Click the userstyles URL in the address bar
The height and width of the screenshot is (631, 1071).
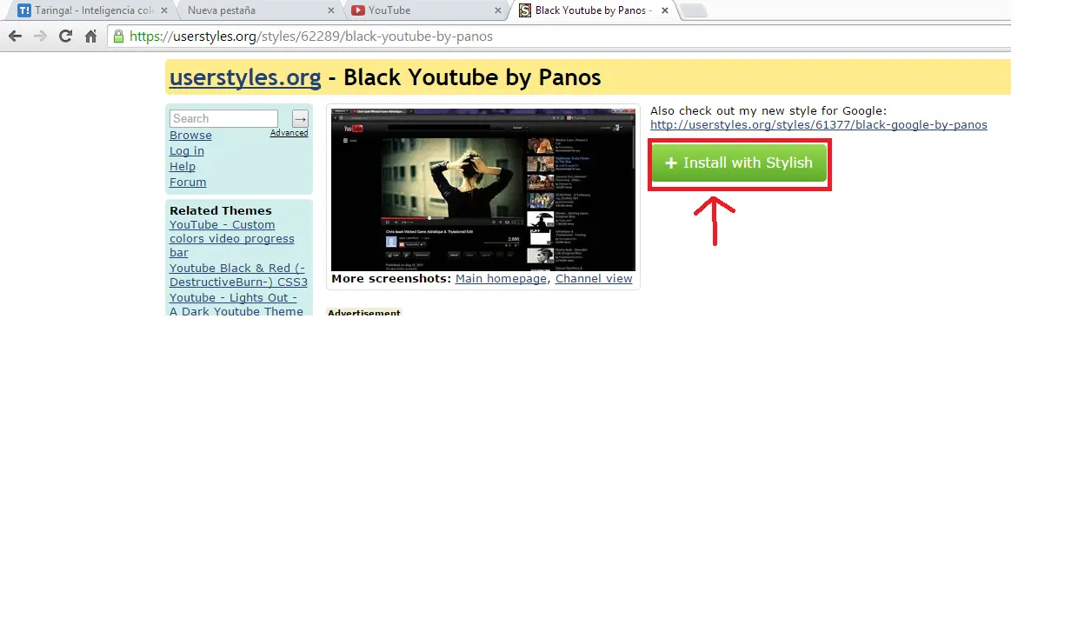[311, 37]
